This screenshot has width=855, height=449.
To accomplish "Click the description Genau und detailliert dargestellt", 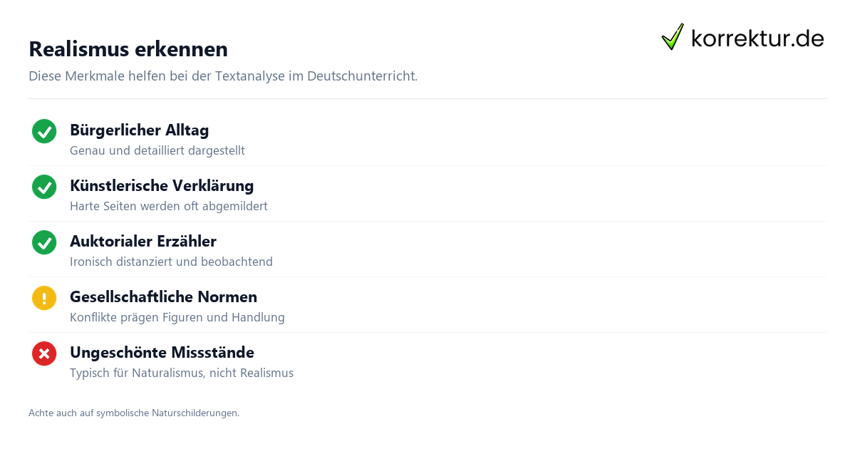I will click(157, 151).
